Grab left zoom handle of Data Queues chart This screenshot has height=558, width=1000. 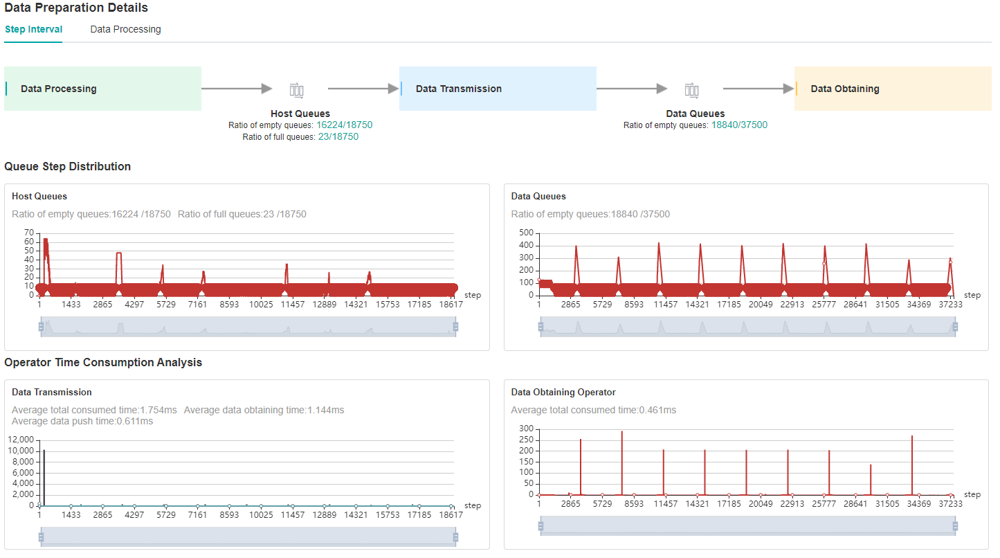[540, 327]
